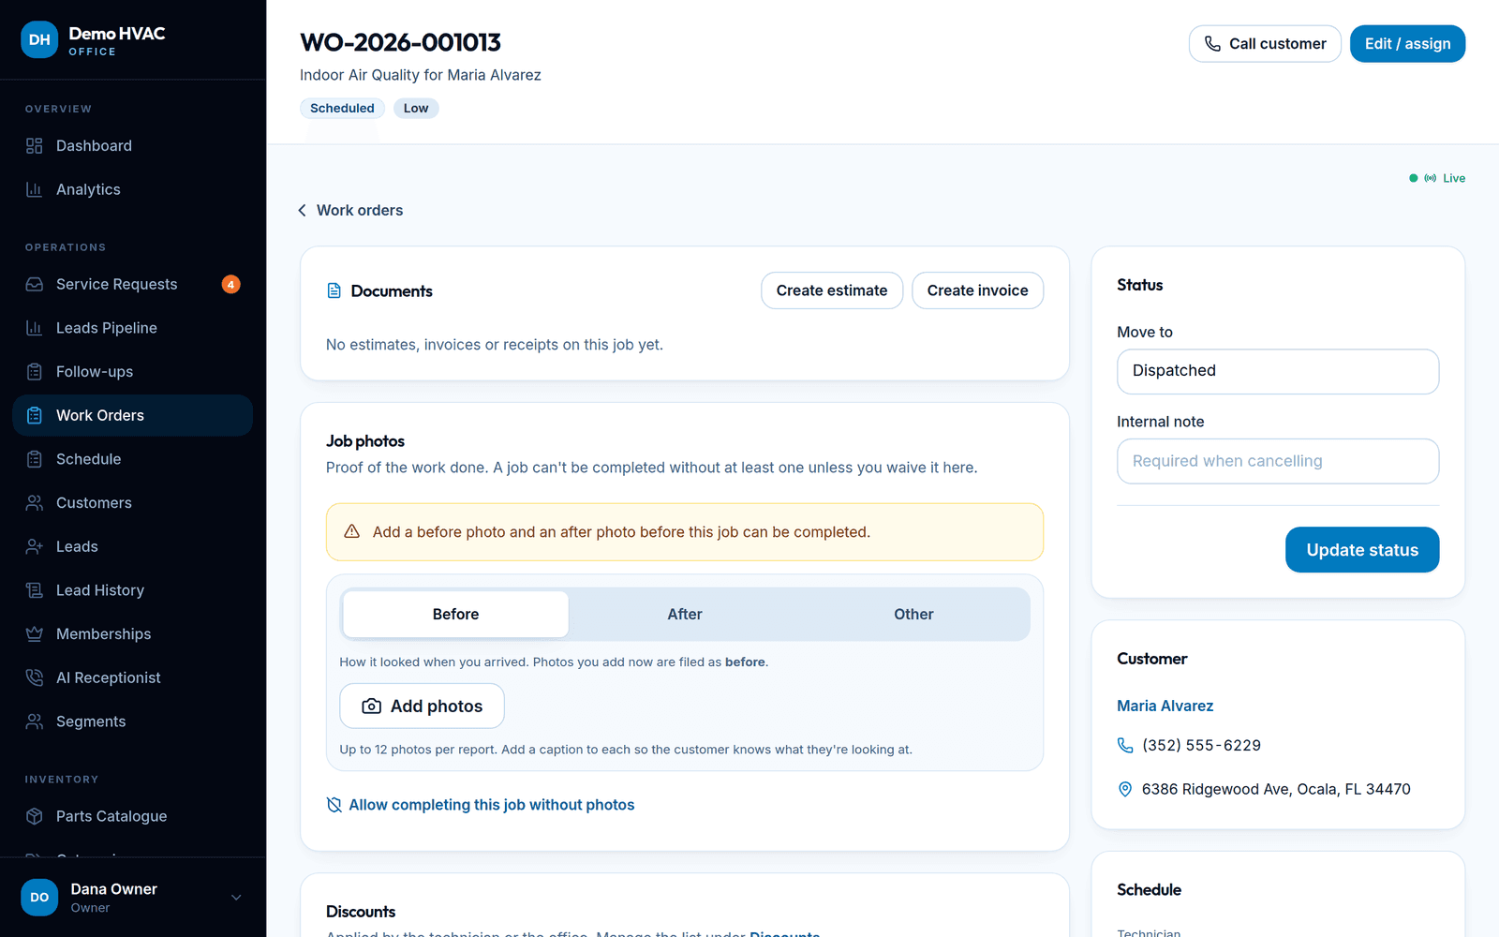Click the address 6386 Ridgewood Ave, Ocala
The height and width of the screenshot is (937, 1499).
pos(1276,789)
